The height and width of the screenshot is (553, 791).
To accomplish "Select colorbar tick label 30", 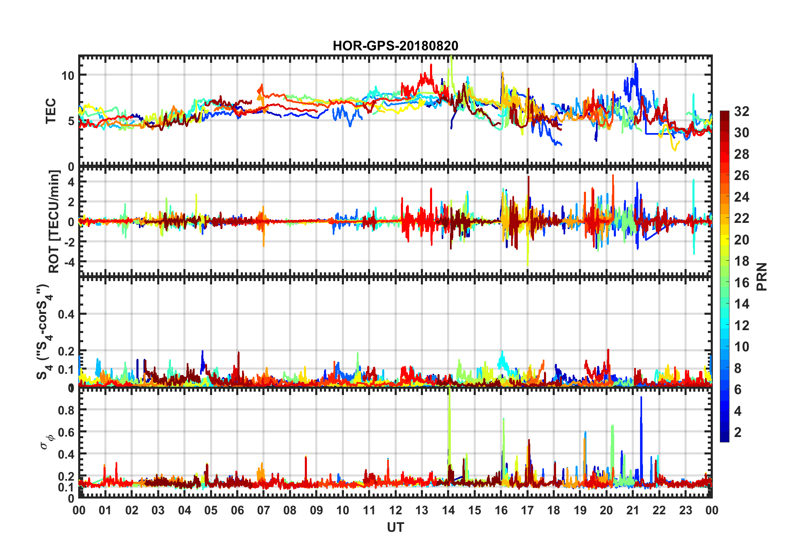I will [742, 133].
